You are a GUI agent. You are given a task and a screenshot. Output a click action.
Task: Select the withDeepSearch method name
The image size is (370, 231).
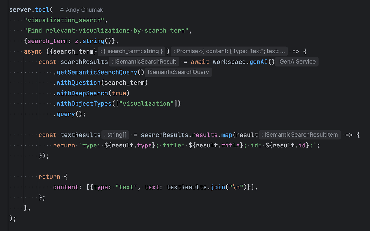coord(82,93)
